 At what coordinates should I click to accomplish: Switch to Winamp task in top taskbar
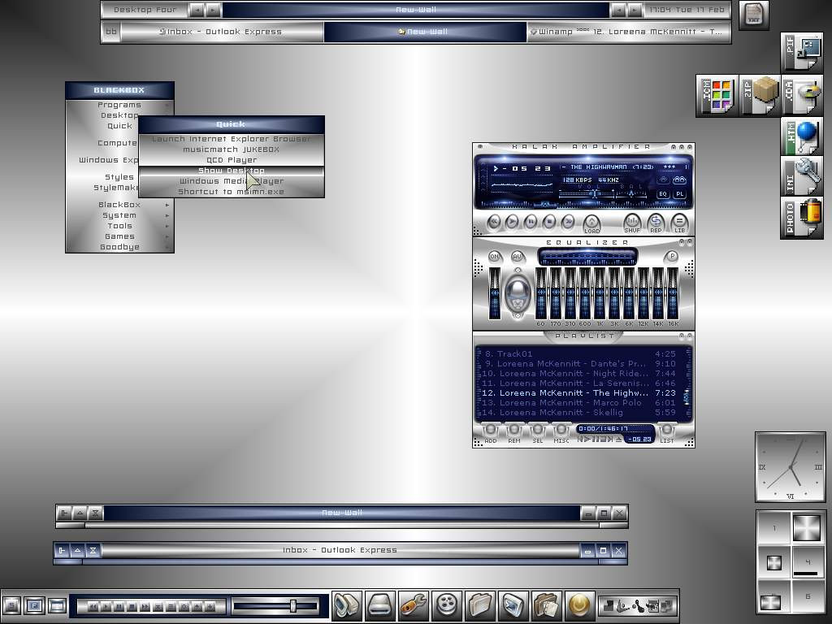pyautogui.click(x=629, y=32)
